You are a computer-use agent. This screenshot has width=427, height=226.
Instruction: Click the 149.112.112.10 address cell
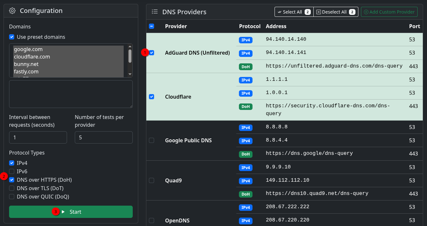[x=287, y=180]
